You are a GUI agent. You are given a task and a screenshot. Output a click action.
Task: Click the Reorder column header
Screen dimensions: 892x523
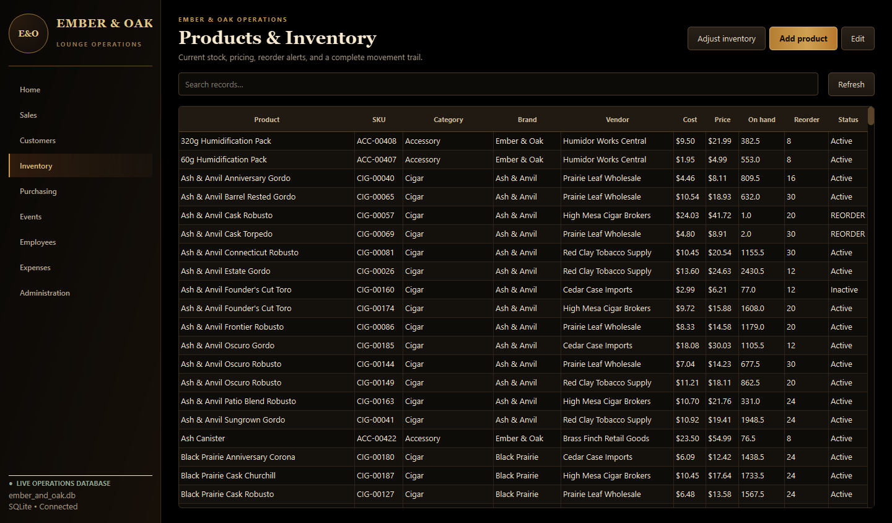[807, 120]
